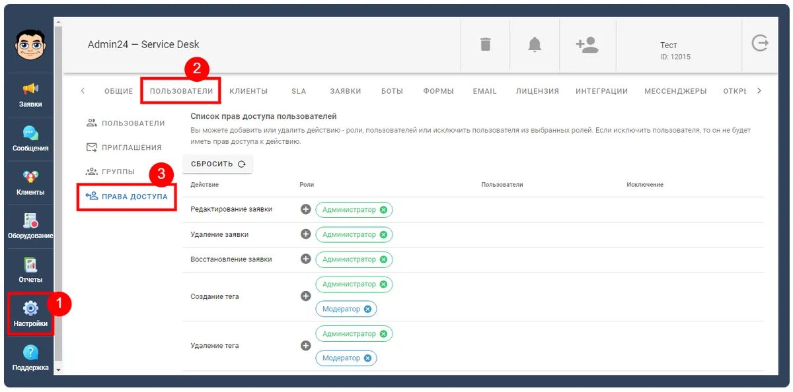Image resolution: width=793 pixels, height=392 pixels.
Task: Open the Отчеты sidebar section
Action: click(x=30, y=271)
